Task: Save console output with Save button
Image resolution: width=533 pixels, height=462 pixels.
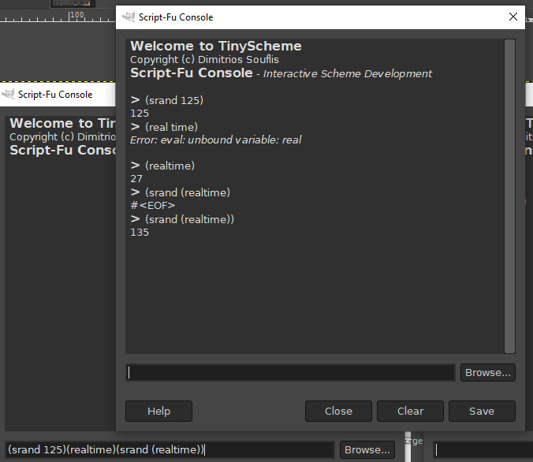Action: (x=482, y=411)
